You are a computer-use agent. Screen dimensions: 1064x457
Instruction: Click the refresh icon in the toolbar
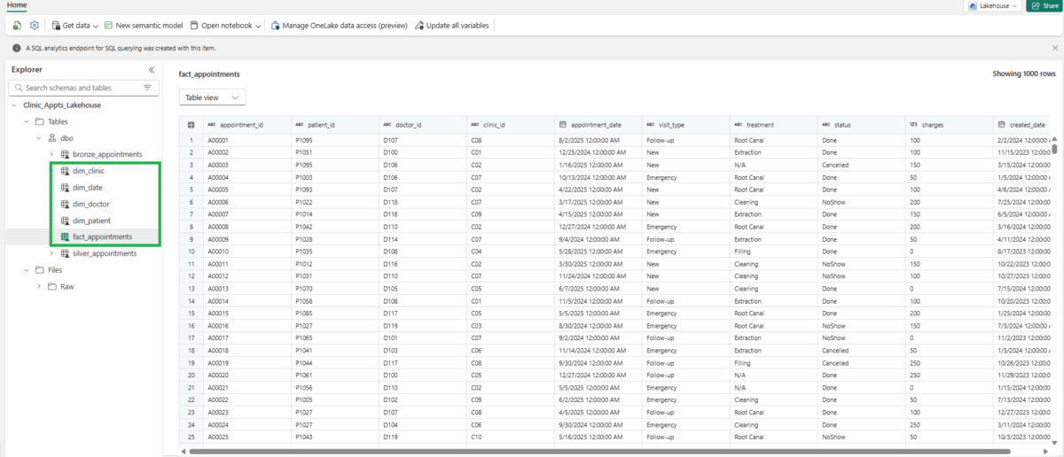click(x=17, y=26)
